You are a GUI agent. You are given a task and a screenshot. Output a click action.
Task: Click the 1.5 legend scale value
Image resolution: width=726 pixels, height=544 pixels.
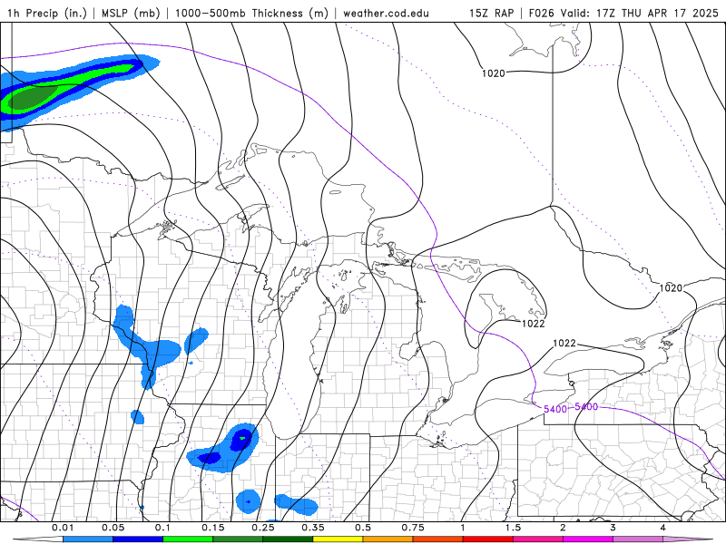(x=513, y=528)
